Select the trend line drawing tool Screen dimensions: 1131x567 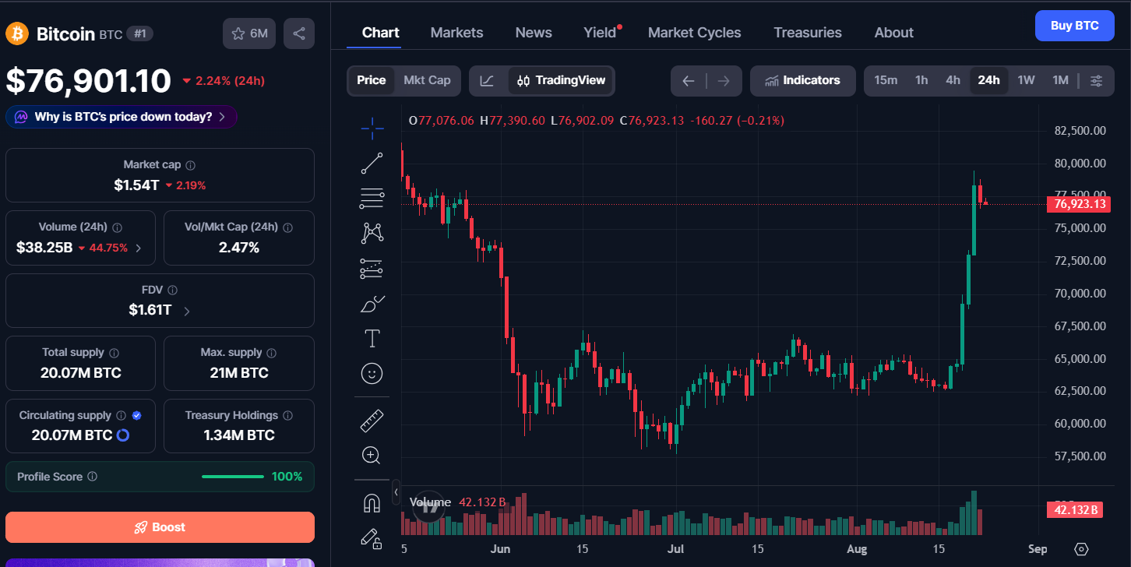point(372,163)
